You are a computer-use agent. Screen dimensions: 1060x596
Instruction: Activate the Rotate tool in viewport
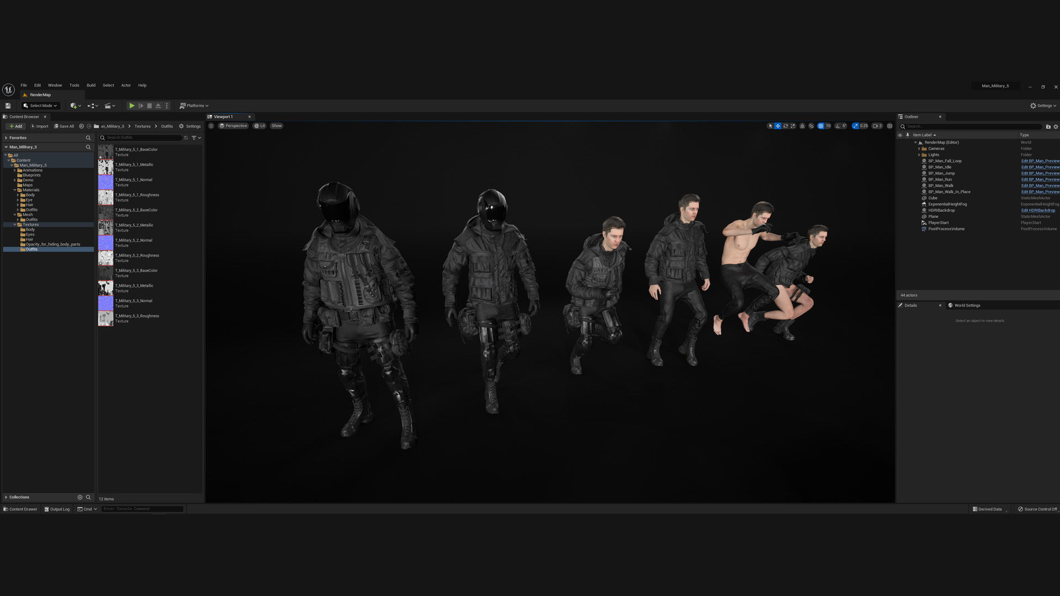click(786, 126)
